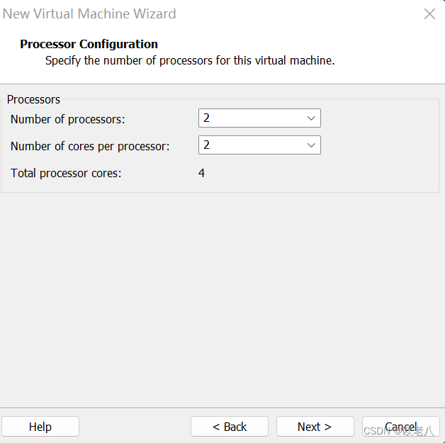Viewport: 445px width, 443px height.
Task: Close the New Virtual Machine Wizard dialog
Action: pos(429,14)
